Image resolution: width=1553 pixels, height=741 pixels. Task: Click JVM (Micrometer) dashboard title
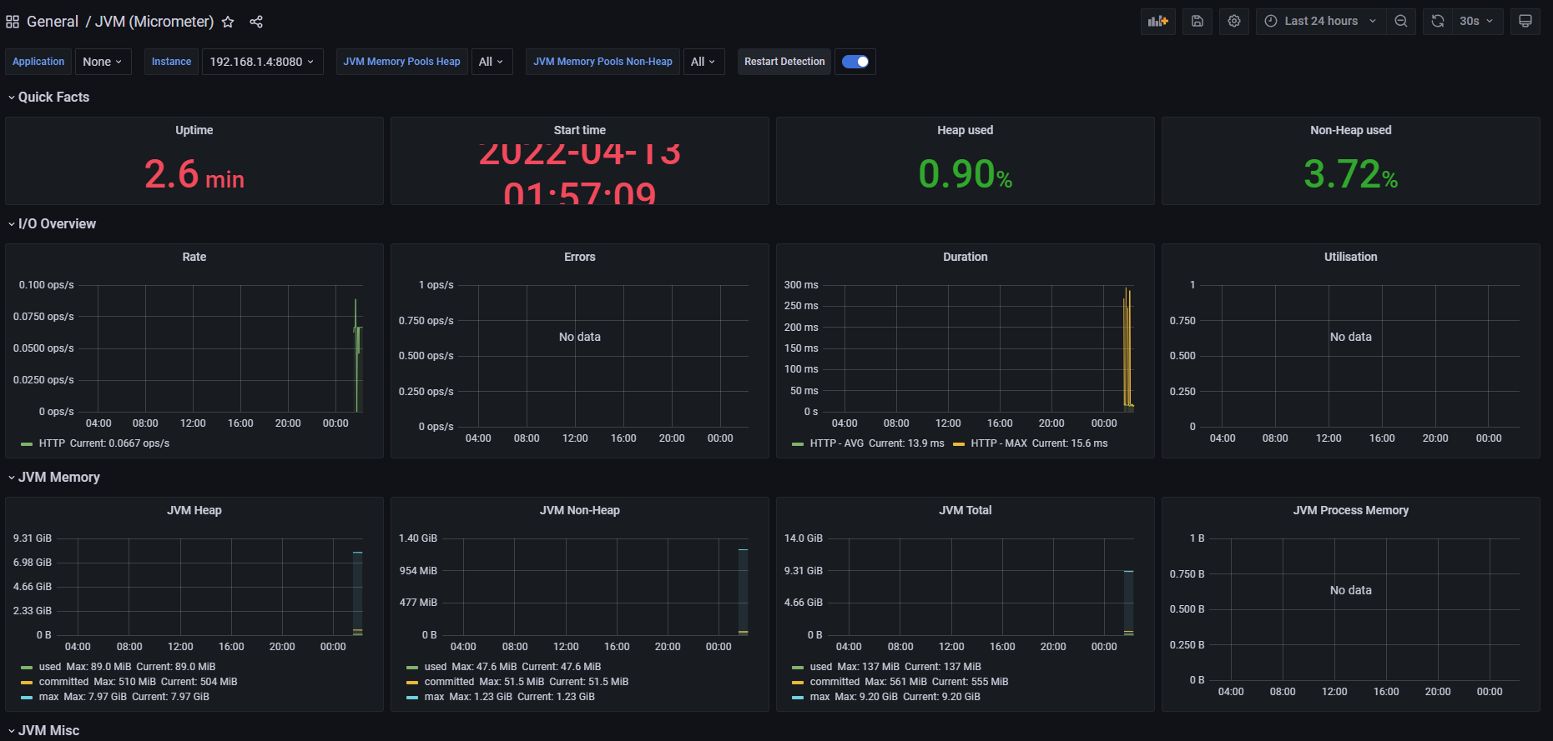(x=154, y=22)
